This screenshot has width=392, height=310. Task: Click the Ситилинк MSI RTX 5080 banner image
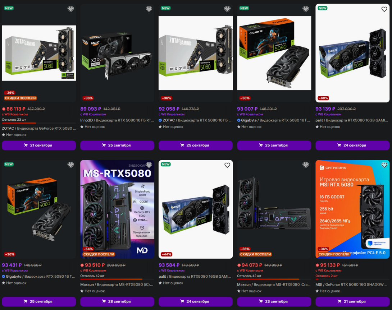point(352,209)
